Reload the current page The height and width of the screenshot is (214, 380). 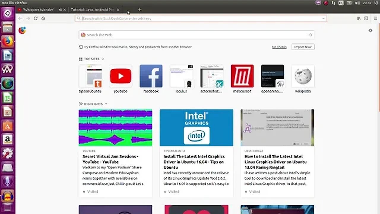coord(36,18)
